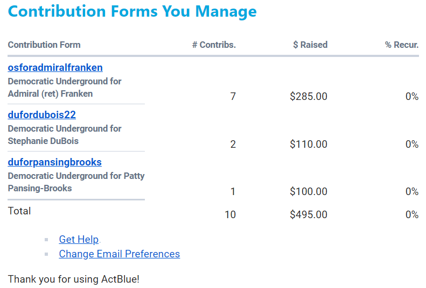The width and height of the screenshot is (426, 288).
Task: Click the # Contribs. column header
Action: click(214, 45)
